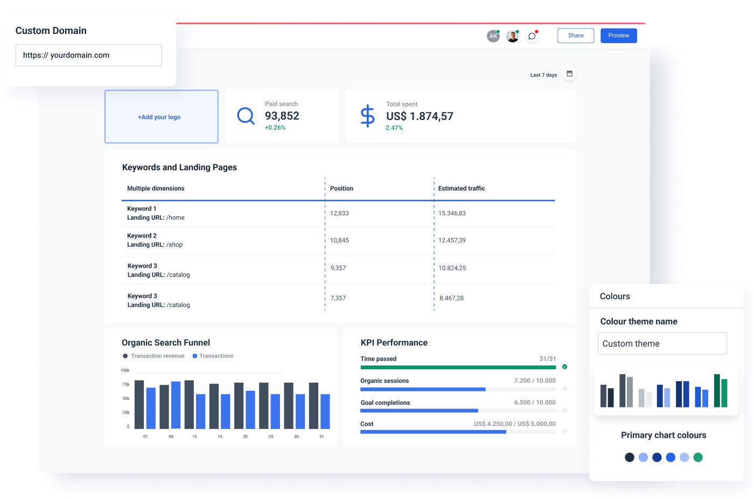Viewport: 754px width, 499px height.
Task: Click the Keywords and Landing Pages heading
Action: [x=179, y=167]
